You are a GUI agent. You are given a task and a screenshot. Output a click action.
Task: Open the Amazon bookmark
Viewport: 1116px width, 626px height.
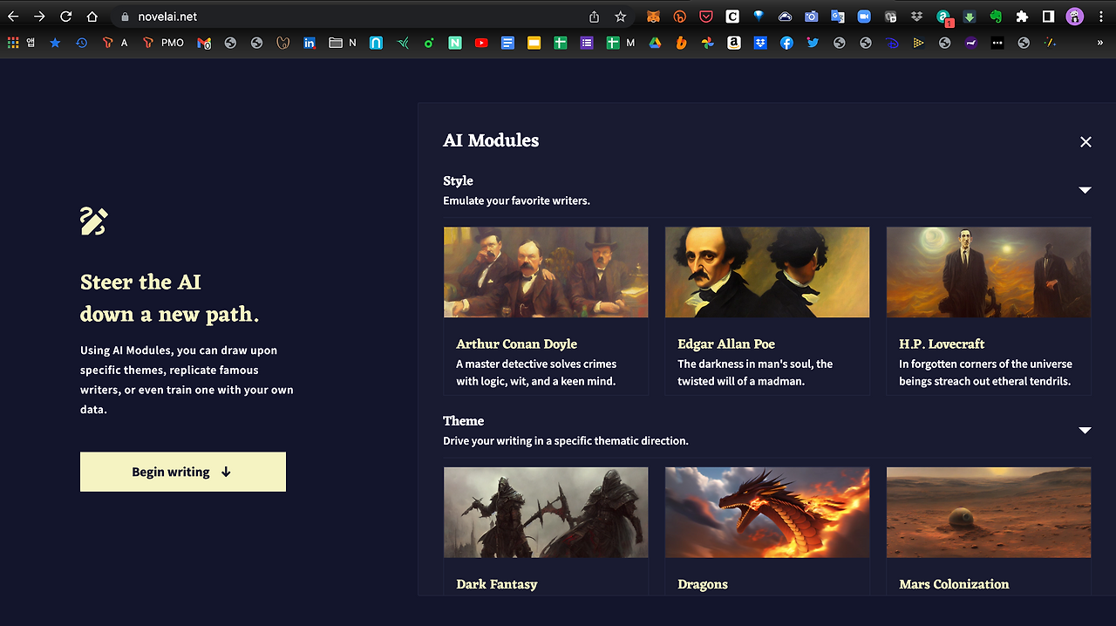[x=734, y=43]
